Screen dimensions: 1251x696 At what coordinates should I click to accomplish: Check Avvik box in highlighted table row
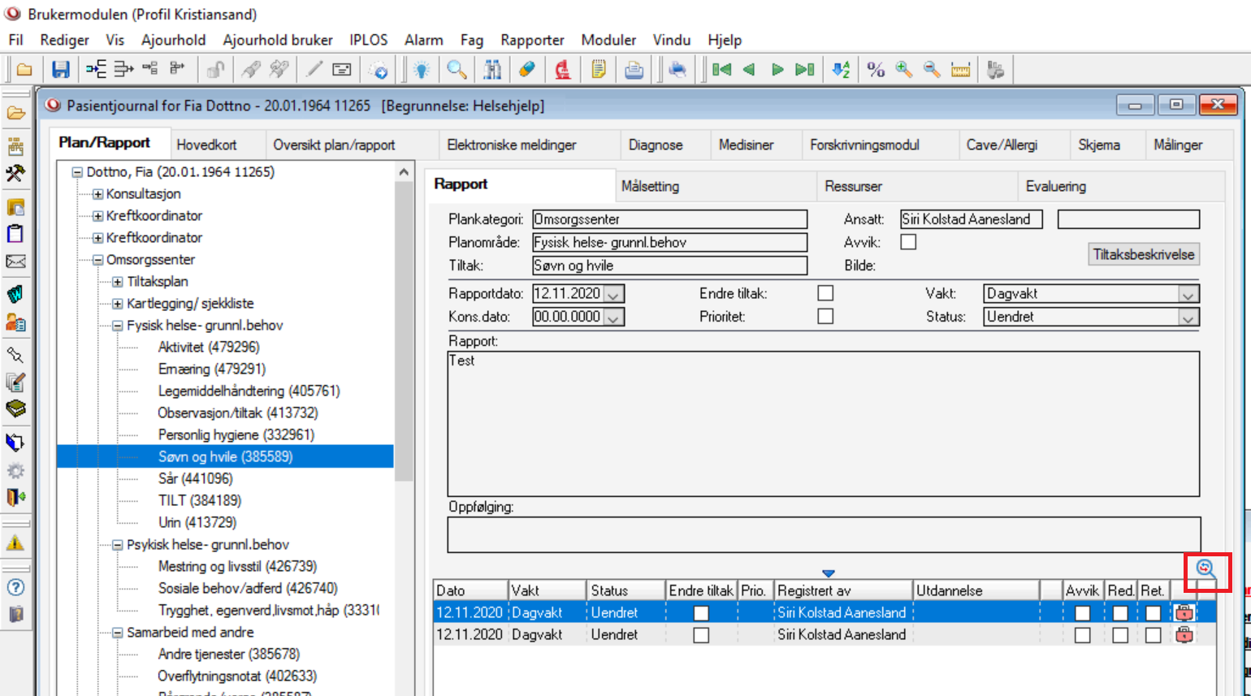coord(1082,613)
